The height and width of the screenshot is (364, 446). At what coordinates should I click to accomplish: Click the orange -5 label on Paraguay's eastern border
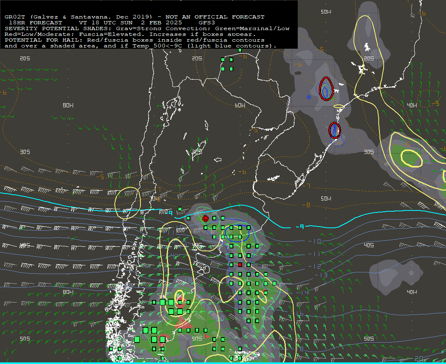(x=254, y=130)
